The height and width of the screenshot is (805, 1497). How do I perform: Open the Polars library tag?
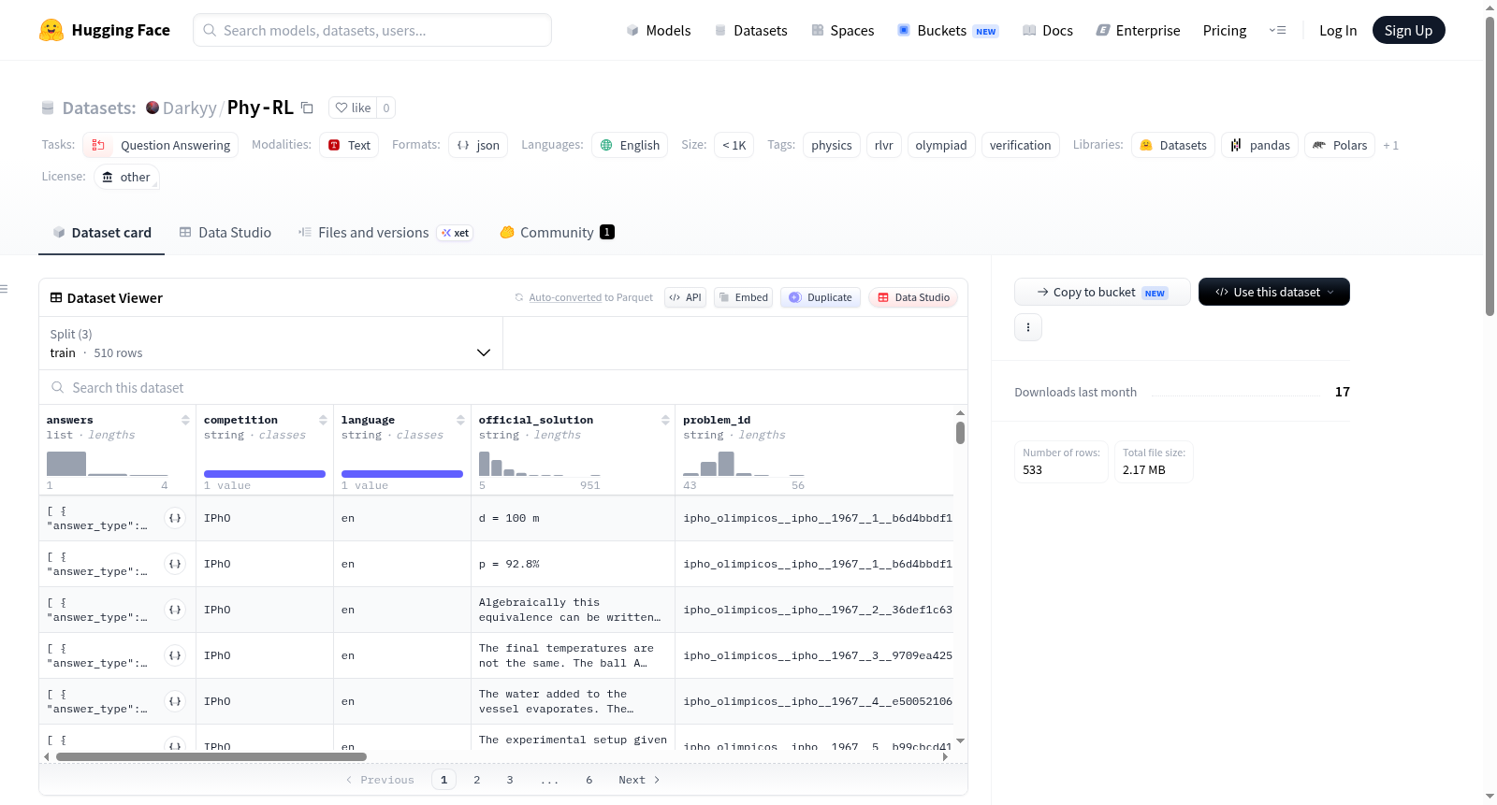pos(1340,145)
